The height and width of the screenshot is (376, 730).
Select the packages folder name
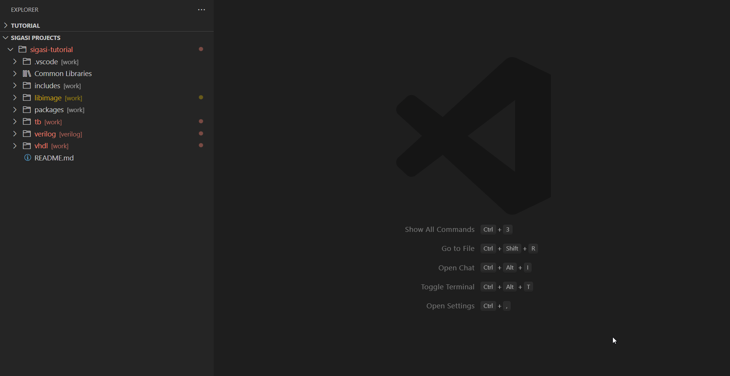(49, 110)
